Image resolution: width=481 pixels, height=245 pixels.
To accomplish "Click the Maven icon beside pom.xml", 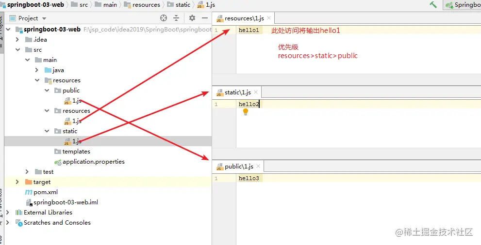I will [29, 192].
